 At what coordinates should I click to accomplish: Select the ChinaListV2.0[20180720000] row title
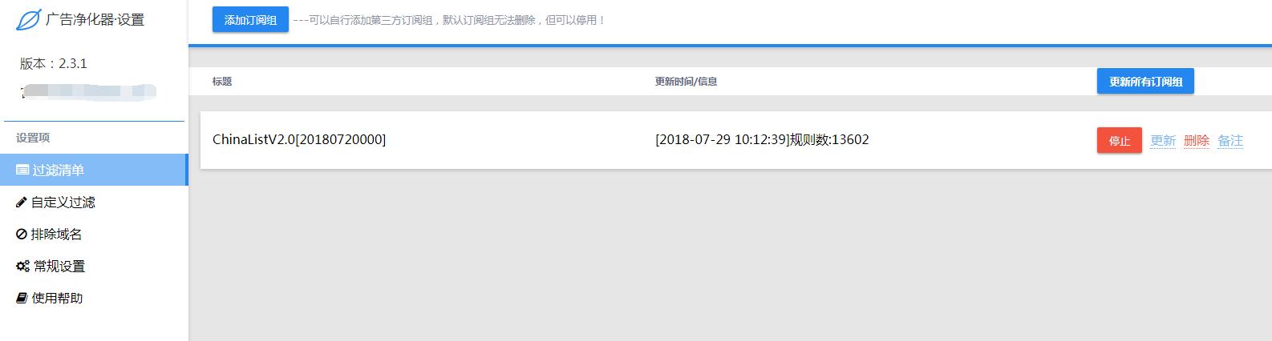(x=299, y=139)
